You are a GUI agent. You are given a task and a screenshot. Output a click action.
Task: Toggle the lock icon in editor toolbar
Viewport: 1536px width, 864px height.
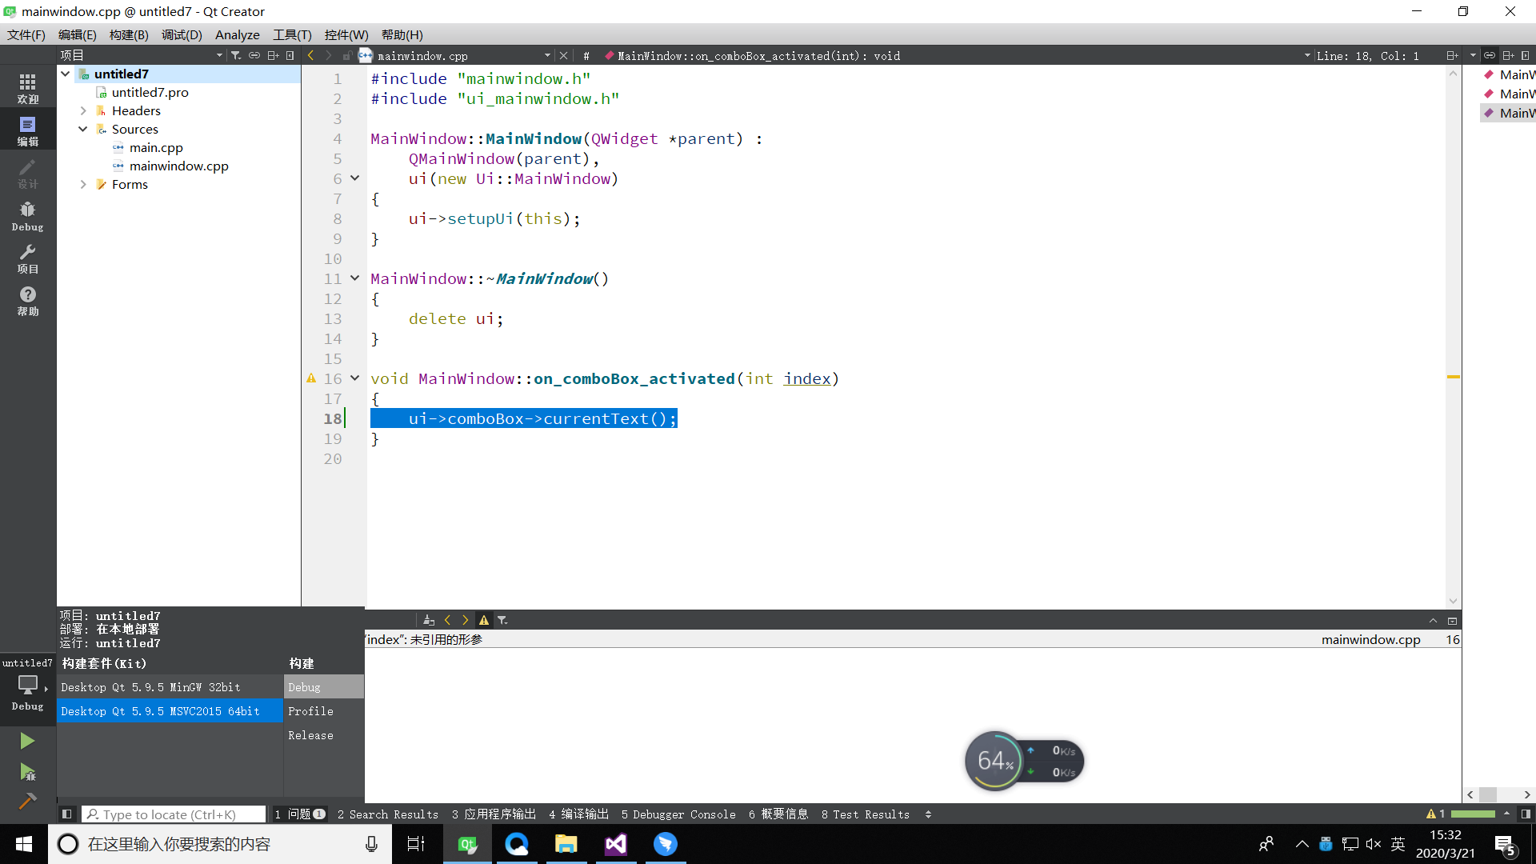pyautogui.click(x=347, y=55)
